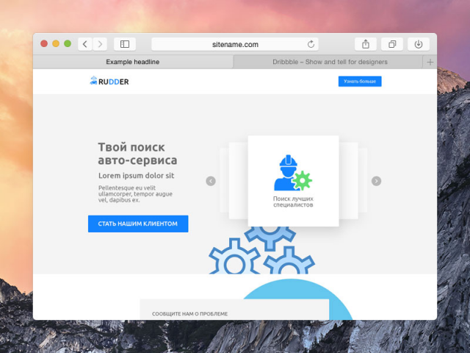The height and width of the screenshot is (353, 470).
Task: Close the Safari window with red button
Action: pos(44,44)
